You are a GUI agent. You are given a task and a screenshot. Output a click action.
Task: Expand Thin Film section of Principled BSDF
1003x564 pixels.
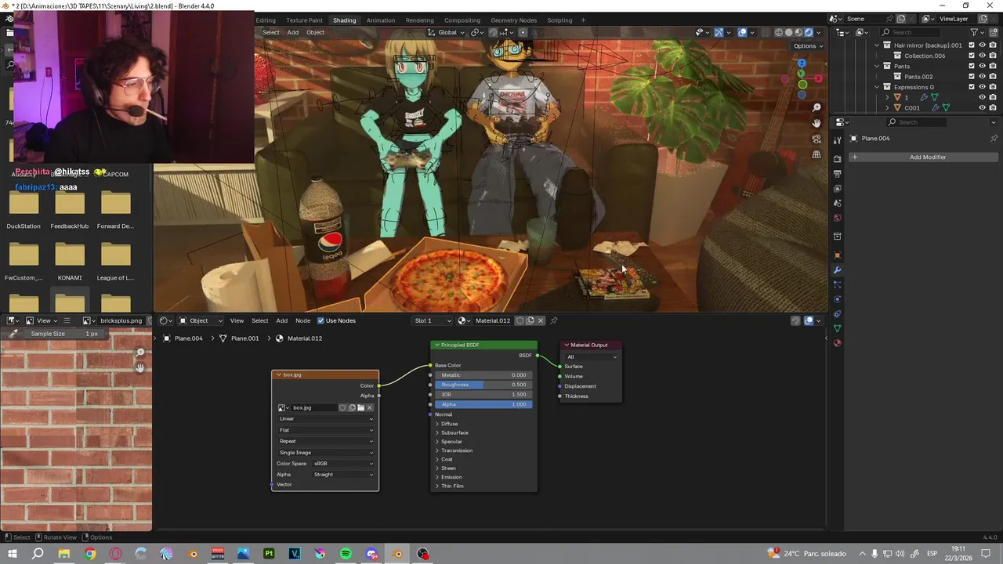(x=437, y=486)
